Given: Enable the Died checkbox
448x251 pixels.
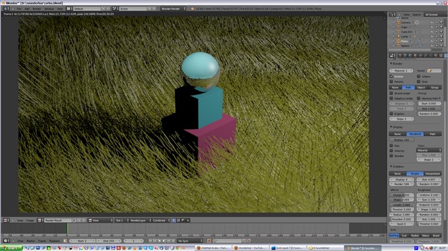Looking at the screenshot, I should [419, 82].
